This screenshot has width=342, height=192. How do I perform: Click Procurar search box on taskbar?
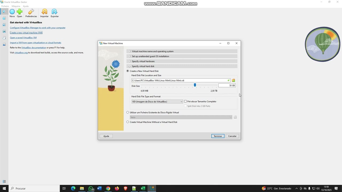(x=34, y=189)
